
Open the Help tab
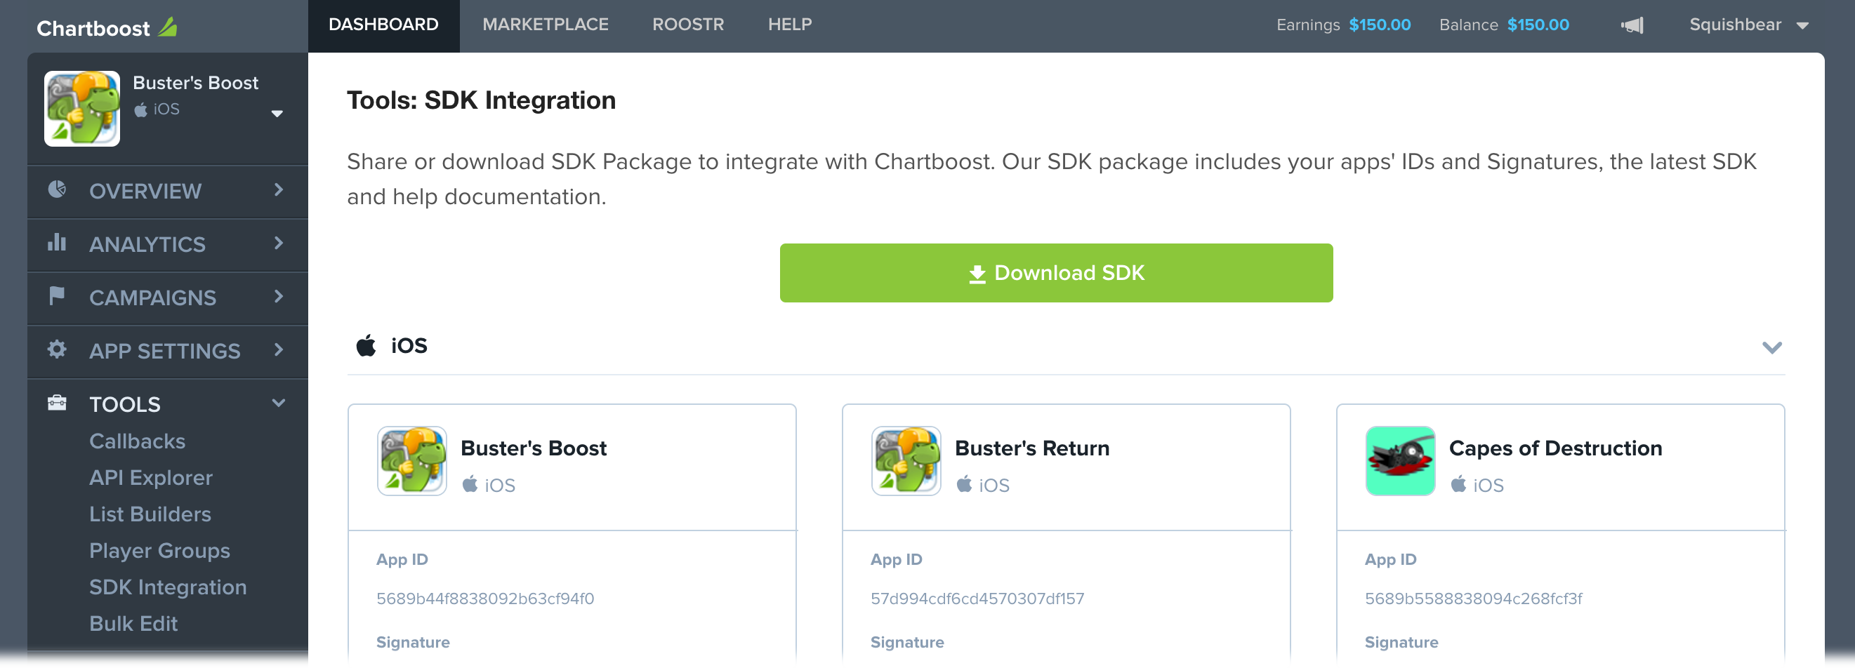[789, 25]
